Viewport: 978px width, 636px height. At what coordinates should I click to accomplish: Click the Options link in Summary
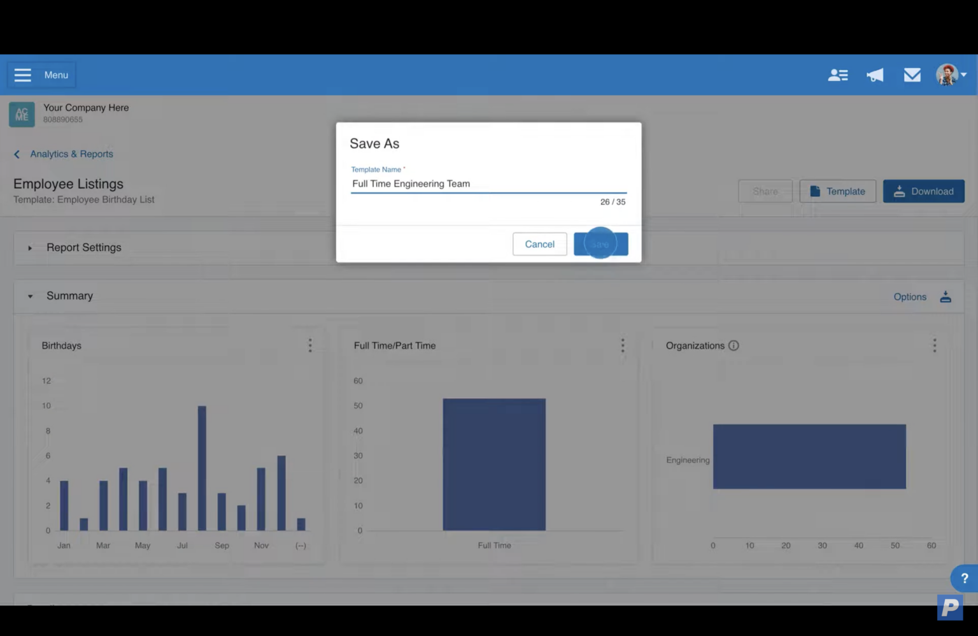[909, 297]
